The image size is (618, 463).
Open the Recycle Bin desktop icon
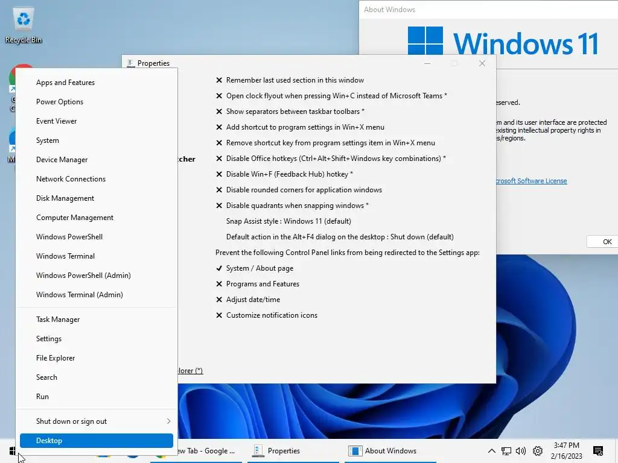(24, 25)
